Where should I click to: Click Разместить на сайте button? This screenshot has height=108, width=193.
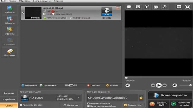point(181,104)
